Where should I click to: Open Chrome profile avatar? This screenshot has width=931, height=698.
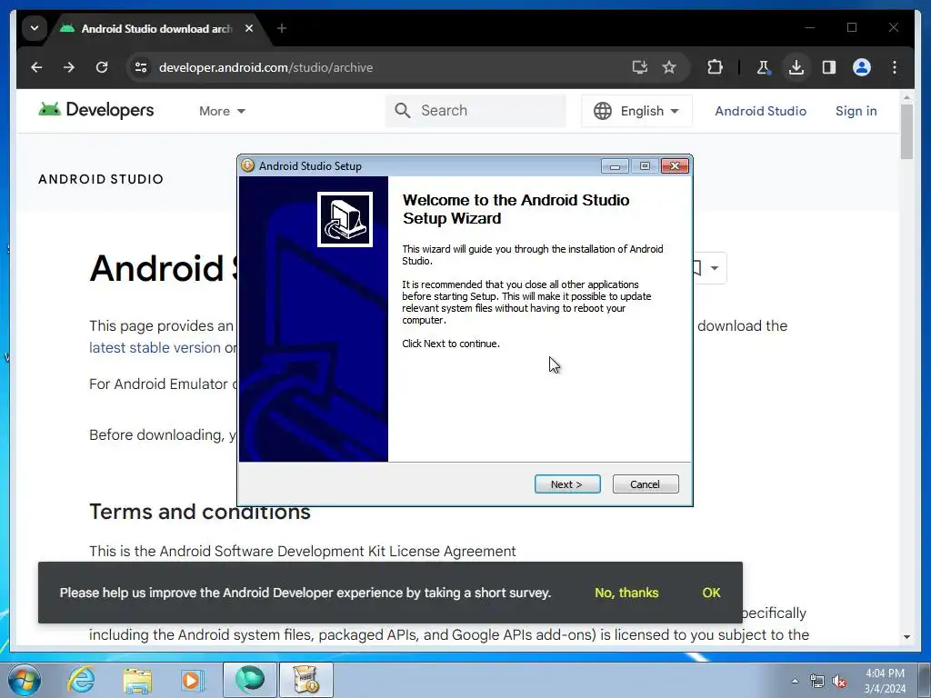862,67
